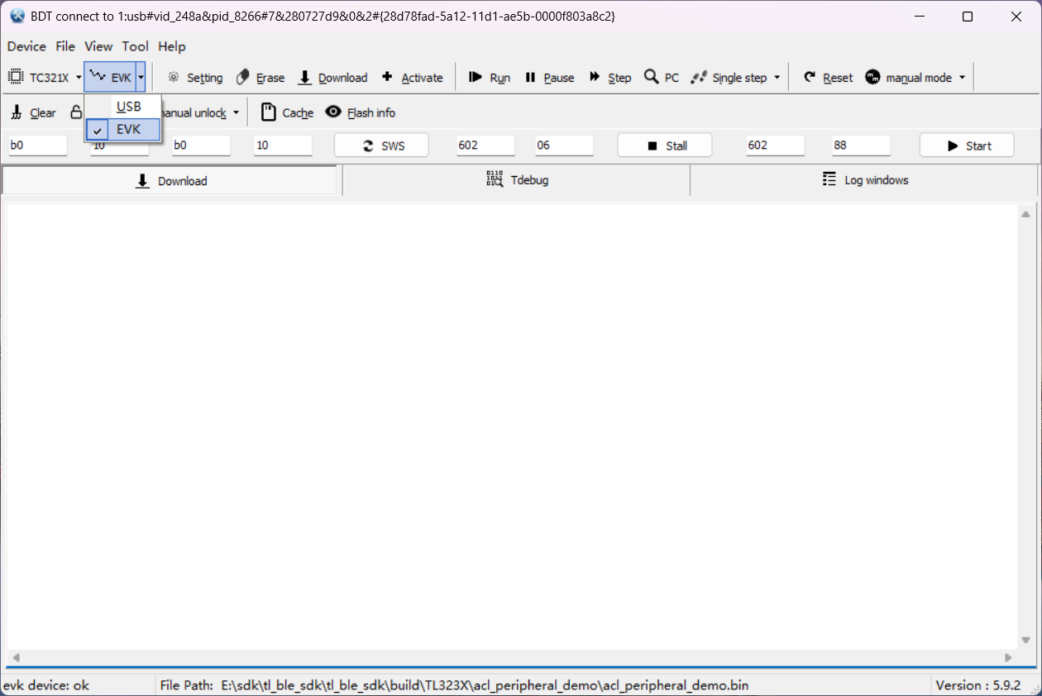This screenshot has width=1042, height=696.
Task: Click the padlock icon beside Clear
Action: [x=76, y=112]
